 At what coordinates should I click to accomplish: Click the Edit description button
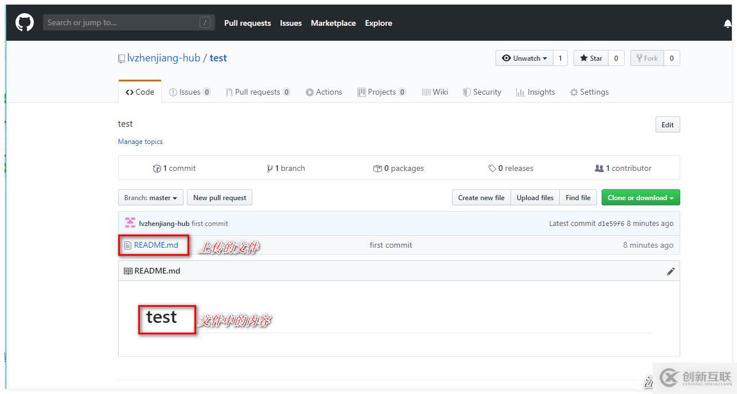coord(668,125)
